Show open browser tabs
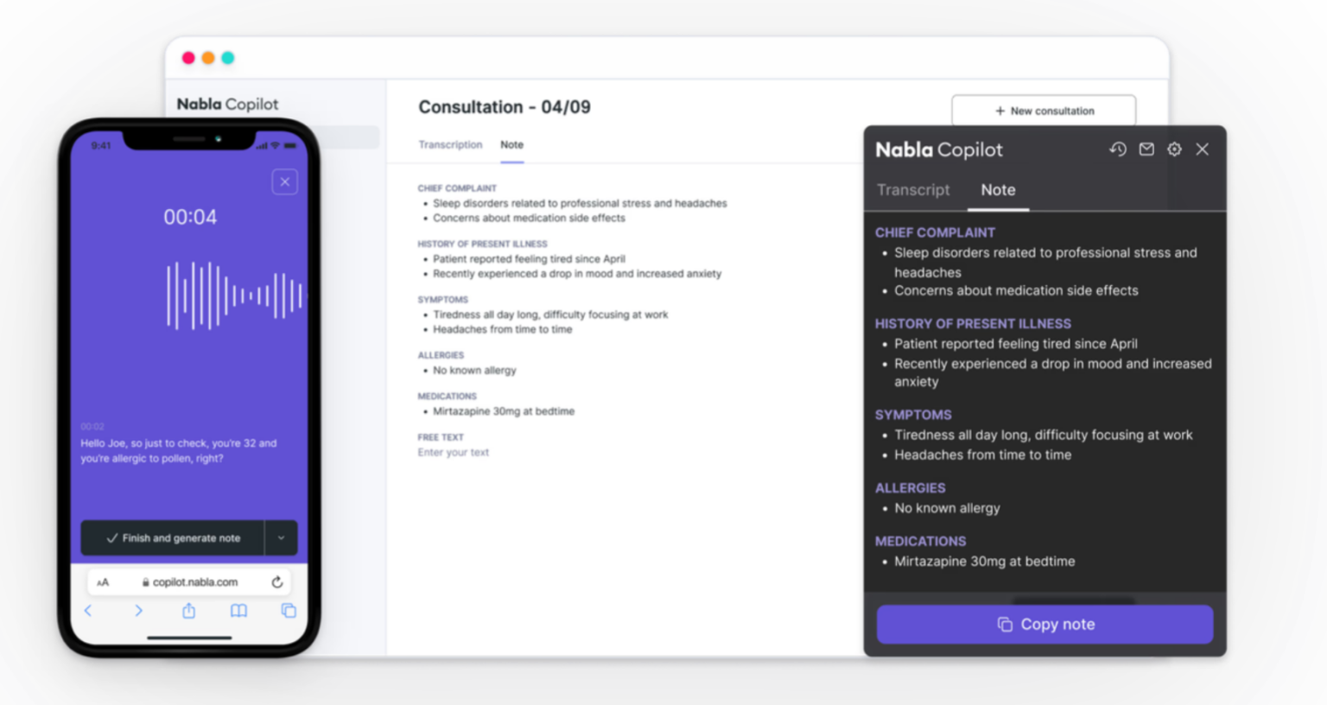The image size is (1327, 705). 289,611
